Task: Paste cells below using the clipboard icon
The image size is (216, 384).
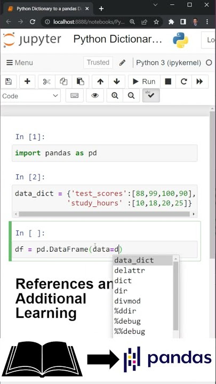Action: click(x=81, y=82)
